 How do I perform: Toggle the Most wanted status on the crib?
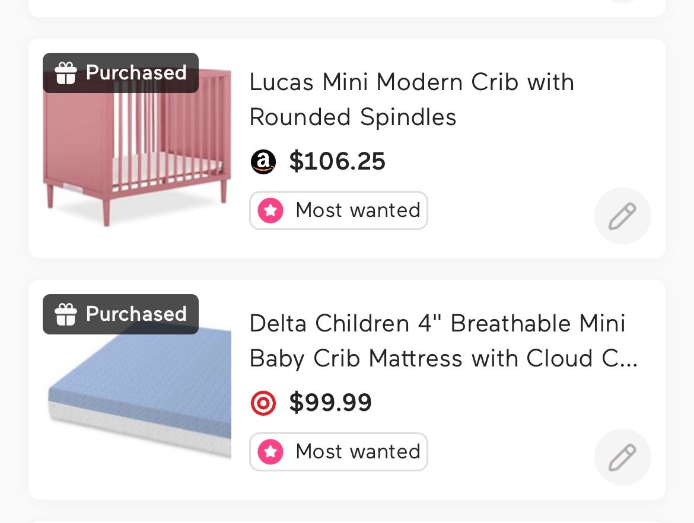point(338,210)
